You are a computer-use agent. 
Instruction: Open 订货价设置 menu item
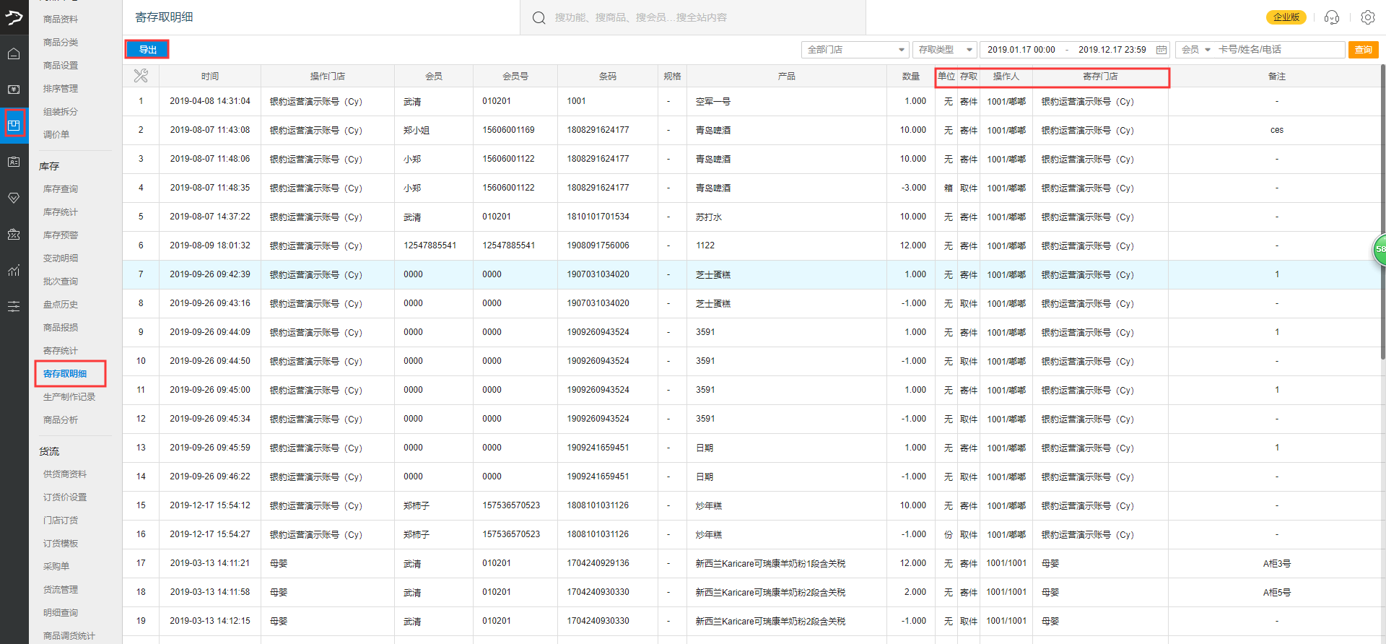click(x=65, y=497)
